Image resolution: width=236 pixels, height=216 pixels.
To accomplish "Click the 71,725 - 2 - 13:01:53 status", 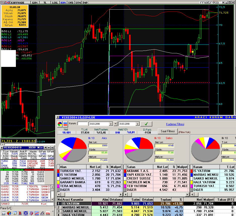I will [x=18, y=141].
